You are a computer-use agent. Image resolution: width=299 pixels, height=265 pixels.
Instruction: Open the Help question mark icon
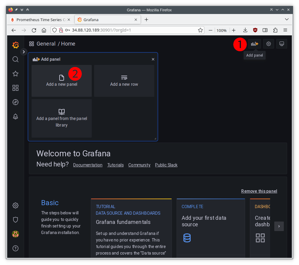point(15,248)
